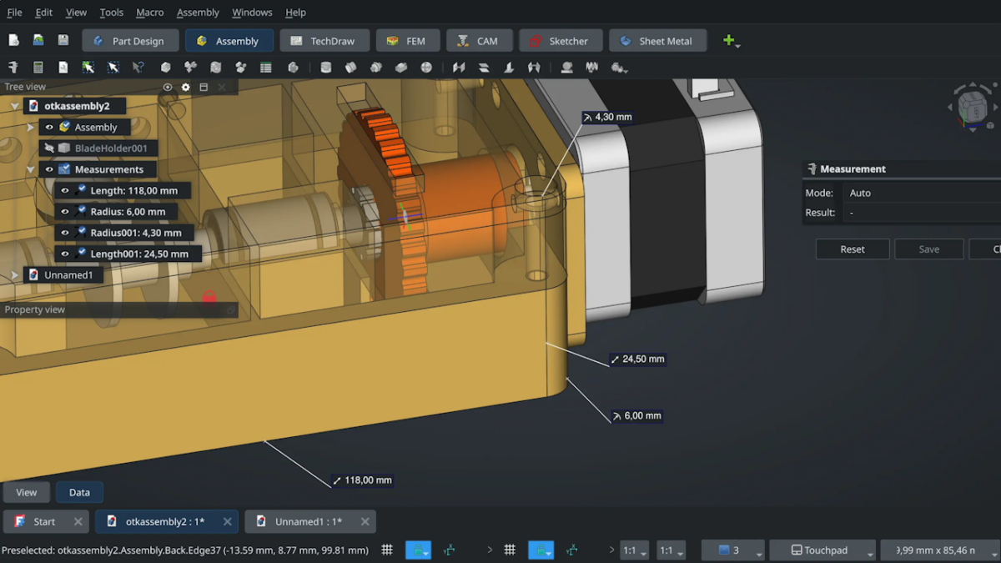Hide the Length: 118,00 mm measurement
Viewport: 1001px width, 563px height.
click(x=67, y=190)
